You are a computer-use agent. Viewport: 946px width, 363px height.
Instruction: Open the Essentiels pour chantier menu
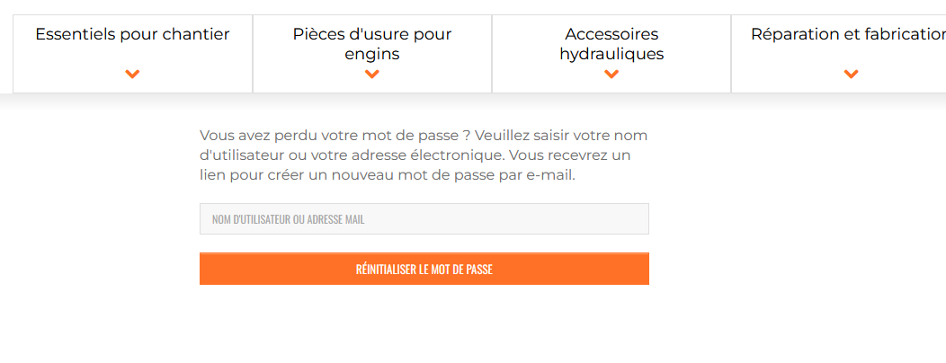pyautogui.click(x=132, y=35)
